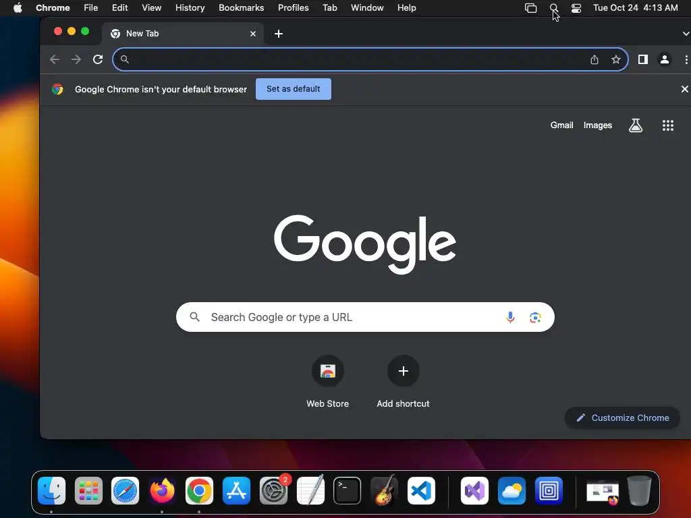Open the Window menu
The height and width of the screenshot is (518, 691).
pos(367,8)
